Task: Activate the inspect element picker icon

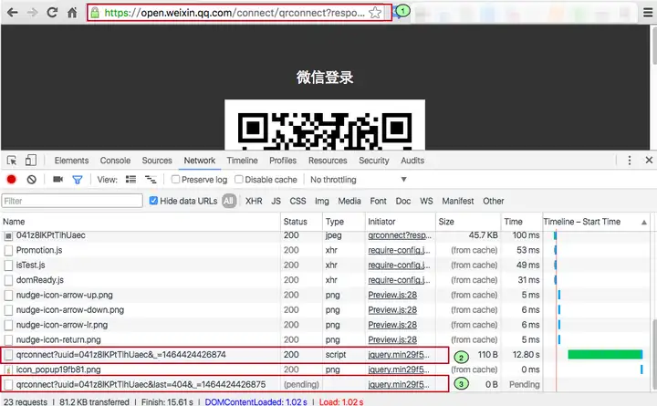Action: tap(12, 161)
